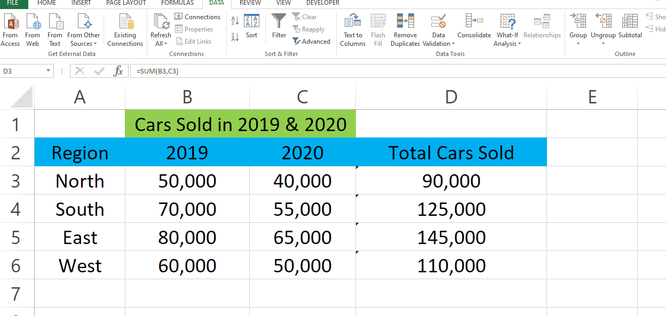Screen dimensions: 666x316
Task: Click the Flash Fill icon
Action: pos(378,29)
